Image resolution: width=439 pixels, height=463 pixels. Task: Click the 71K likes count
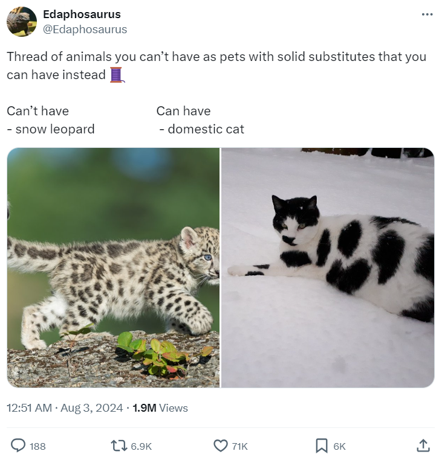click(x=239, y=446)
